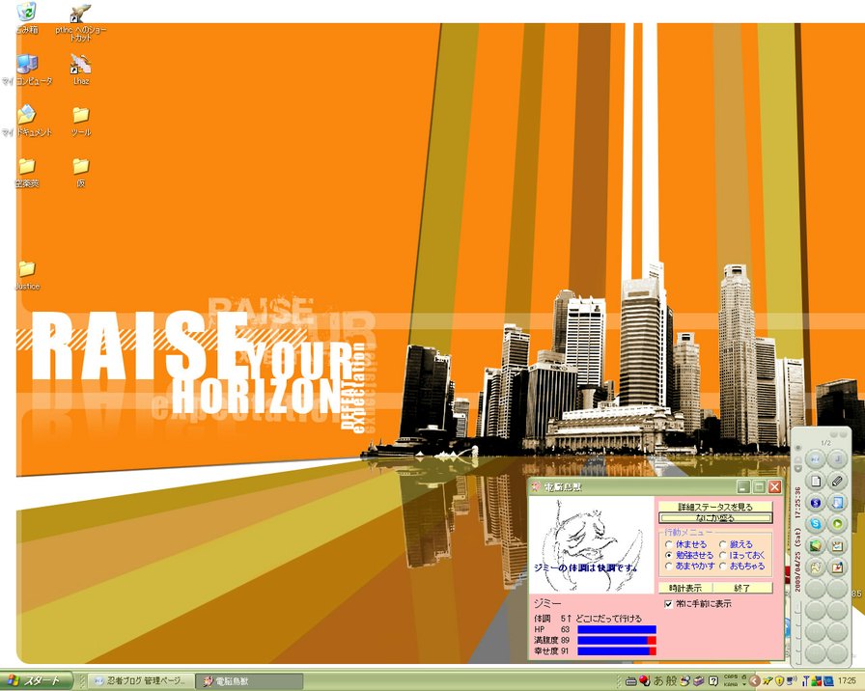Click the launcher paint easel icon
The width and height of the screenshot is (865, 691).
(x=837, y=567)
